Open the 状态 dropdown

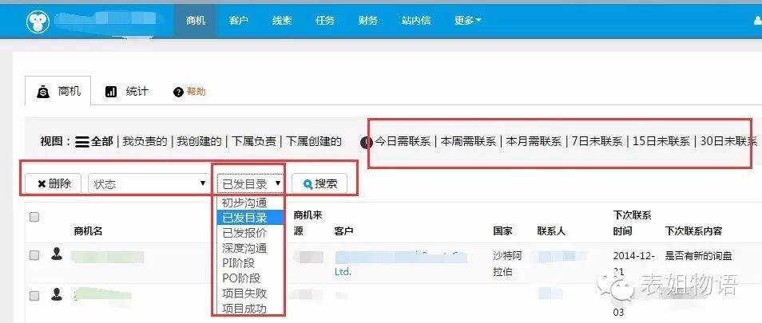(x=149, y=183)
